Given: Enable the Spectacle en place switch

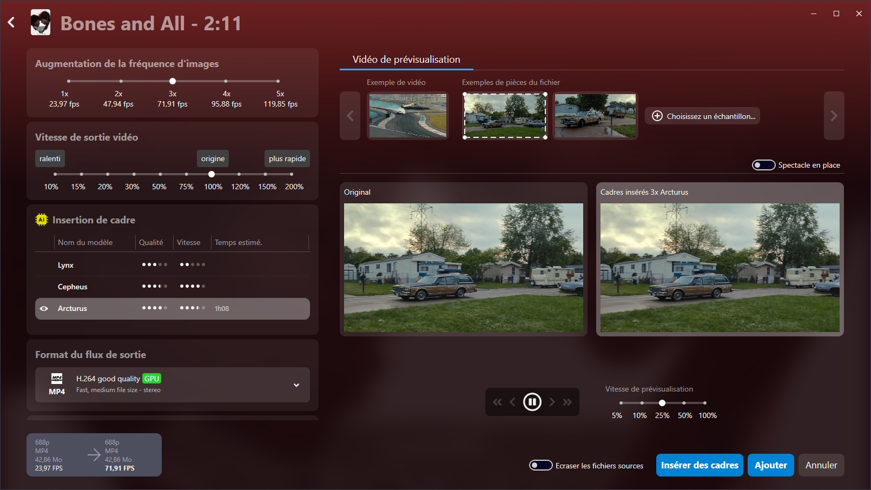Looking at the screenshot, I should [x=763, y=165].
